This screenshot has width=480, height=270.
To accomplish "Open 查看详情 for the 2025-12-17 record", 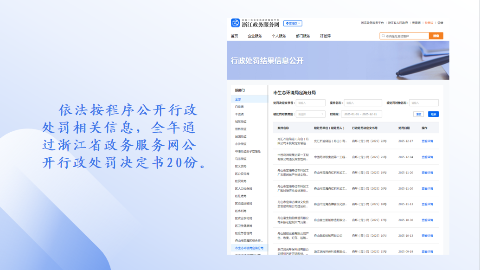I will tap(427, 141).
